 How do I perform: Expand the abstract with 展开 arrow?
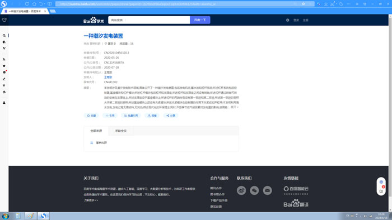click(x=235, y=107)
